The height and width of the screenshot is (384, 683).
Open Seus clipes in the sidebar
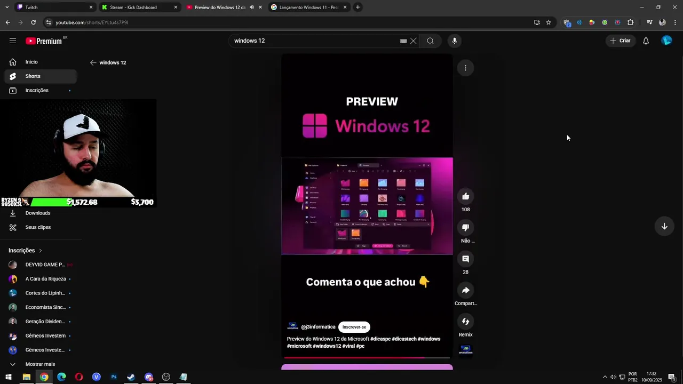pyautogui.click(x=41, y=227)
